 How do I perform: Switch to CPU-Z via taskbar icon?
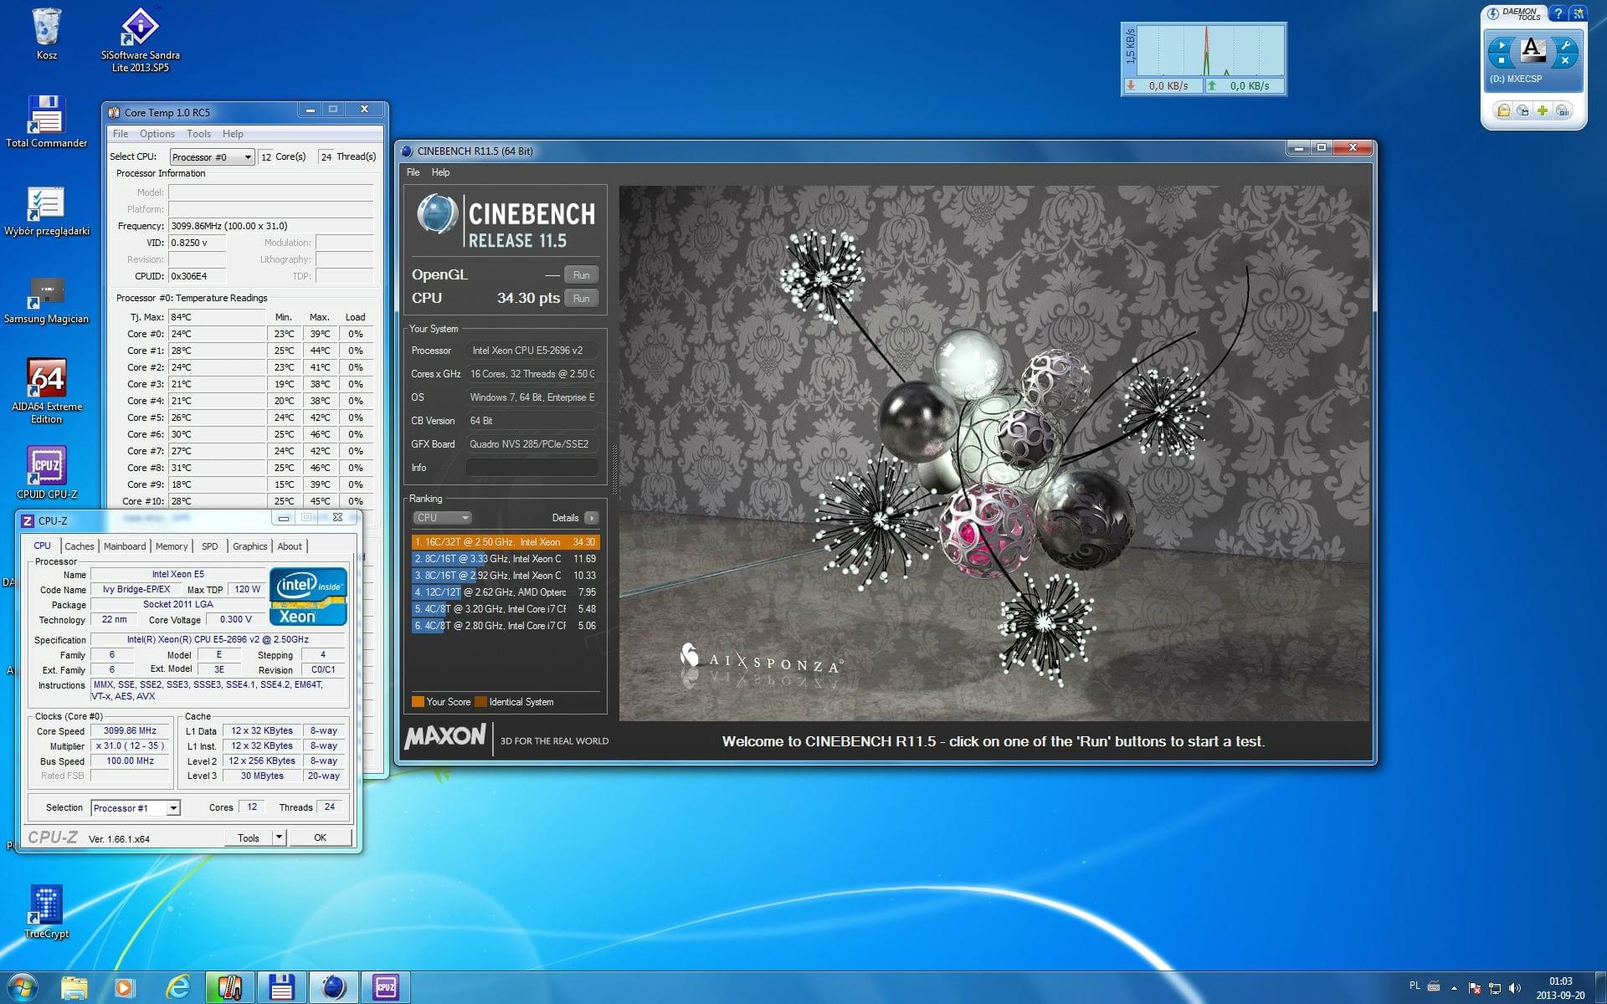[386, 988]
